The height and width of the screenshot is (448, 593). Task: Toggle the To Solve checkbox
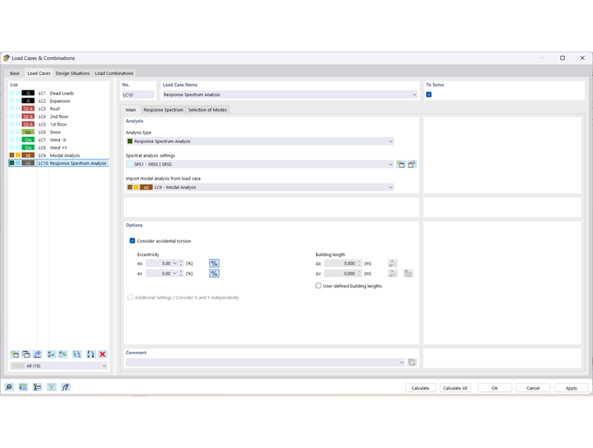point(429,94)
